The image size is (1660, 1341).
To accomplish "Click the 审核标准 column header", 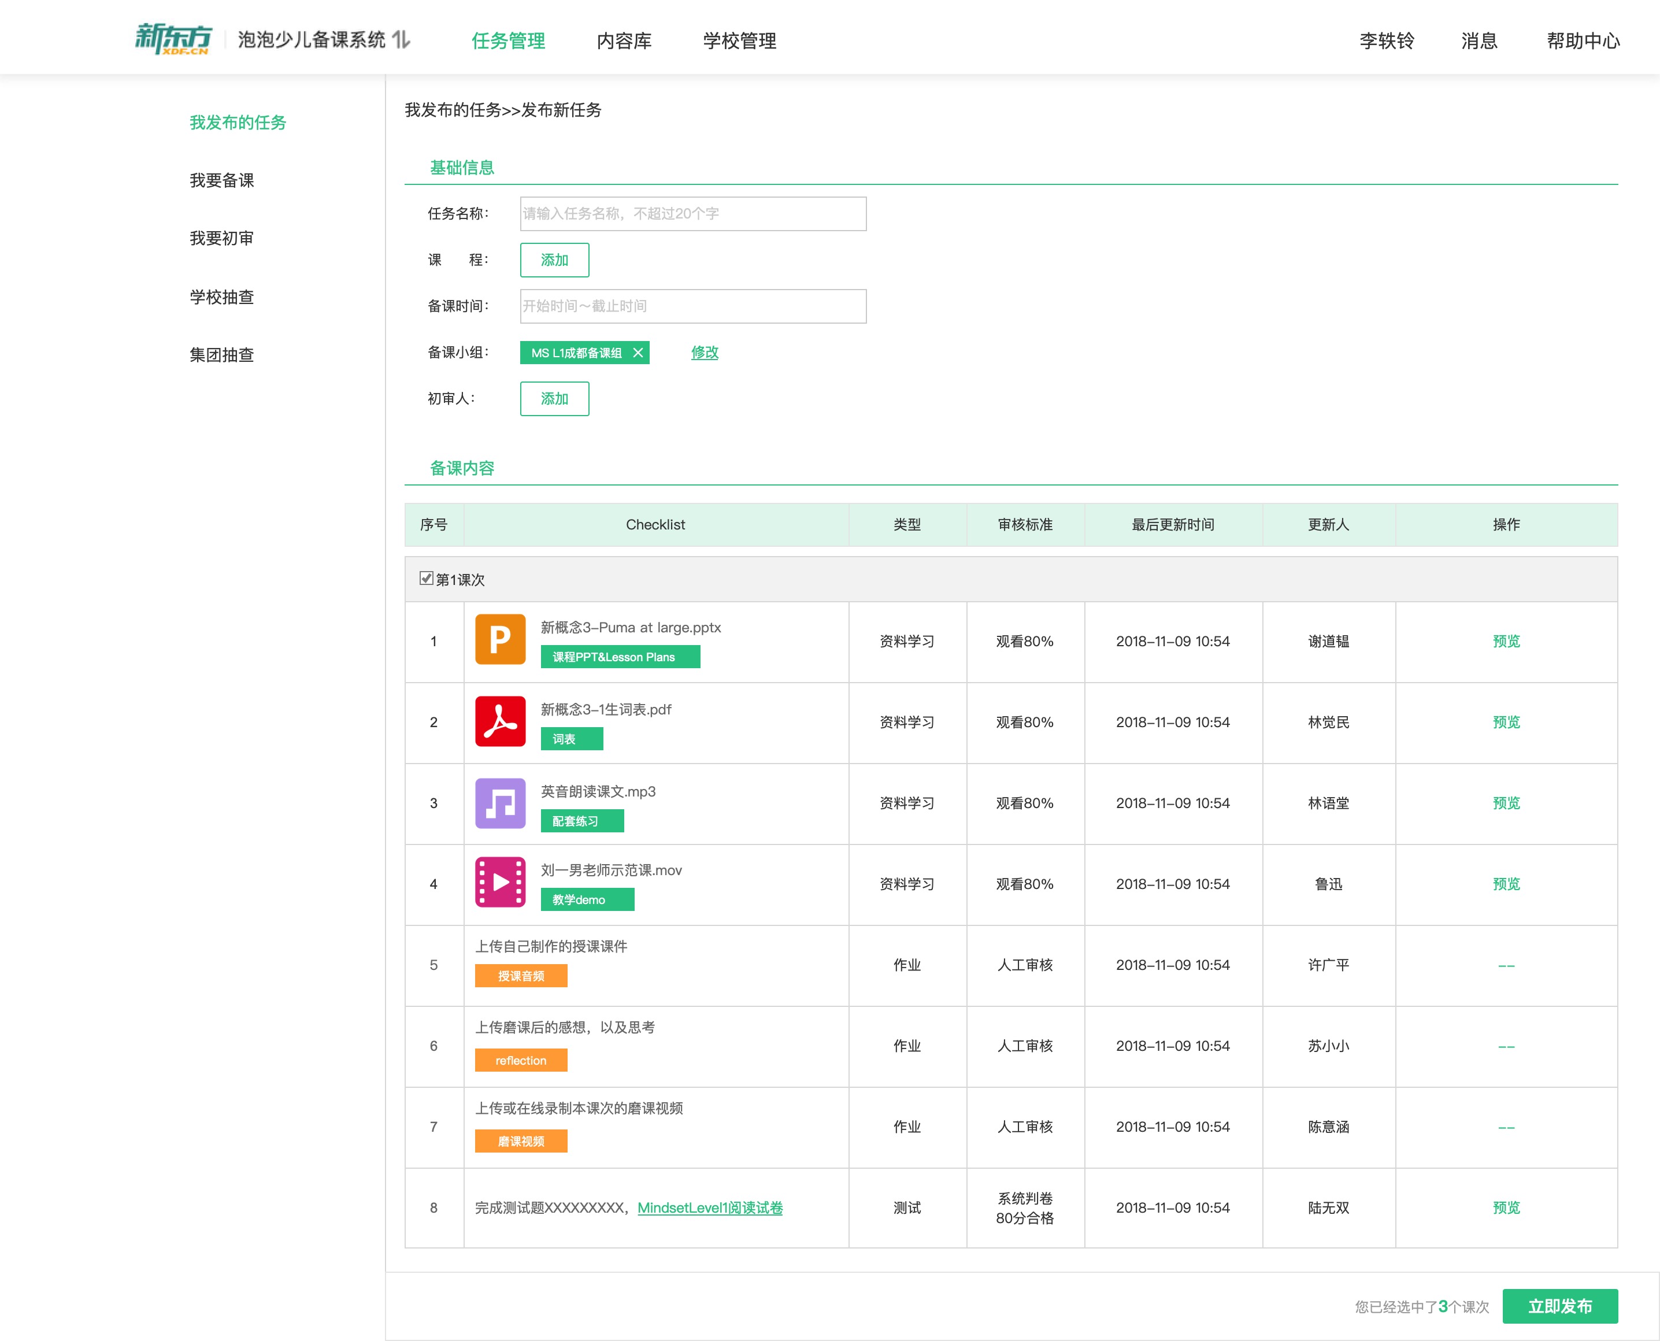I will click(1025, 524).
